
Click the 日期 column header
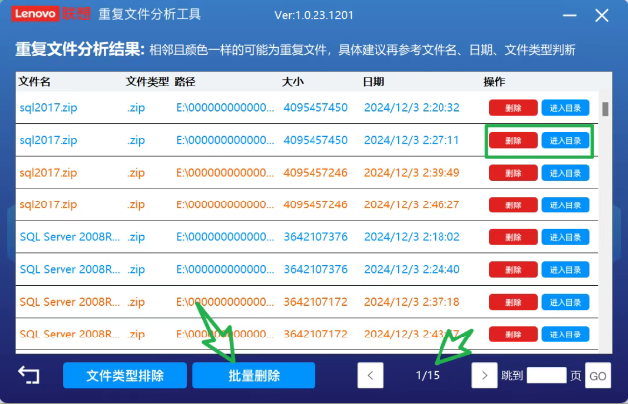point(374,81)
